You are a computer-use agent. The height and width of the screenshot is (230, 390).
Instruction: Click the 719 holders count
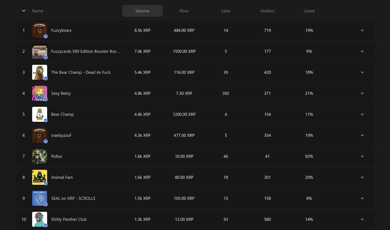[267, 30]
